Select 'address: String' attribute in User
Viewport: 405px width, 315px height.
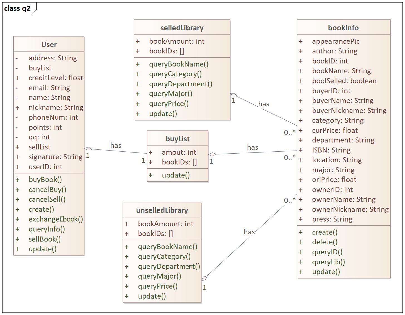[x=53, y=58]
